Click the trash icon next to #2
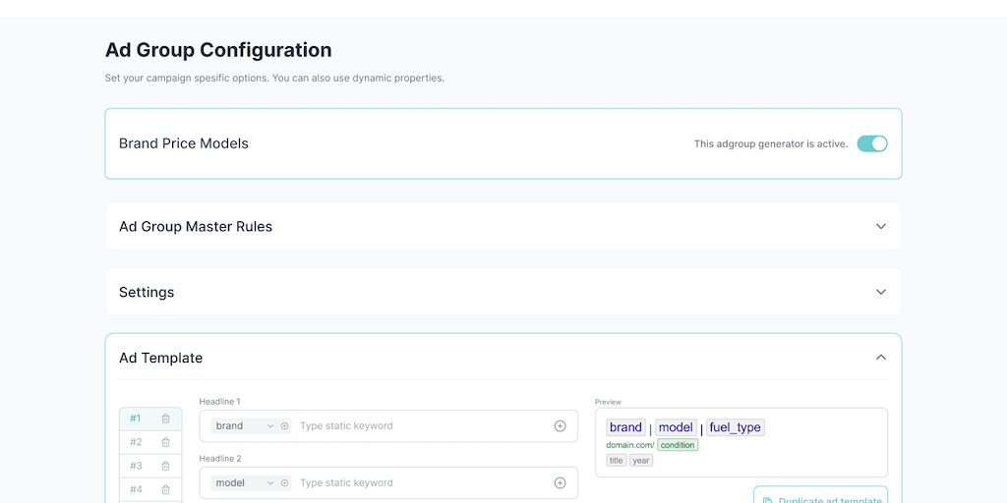Image resolution: width=1007 pixels, height=503 pixels. [x=165, y=442]
